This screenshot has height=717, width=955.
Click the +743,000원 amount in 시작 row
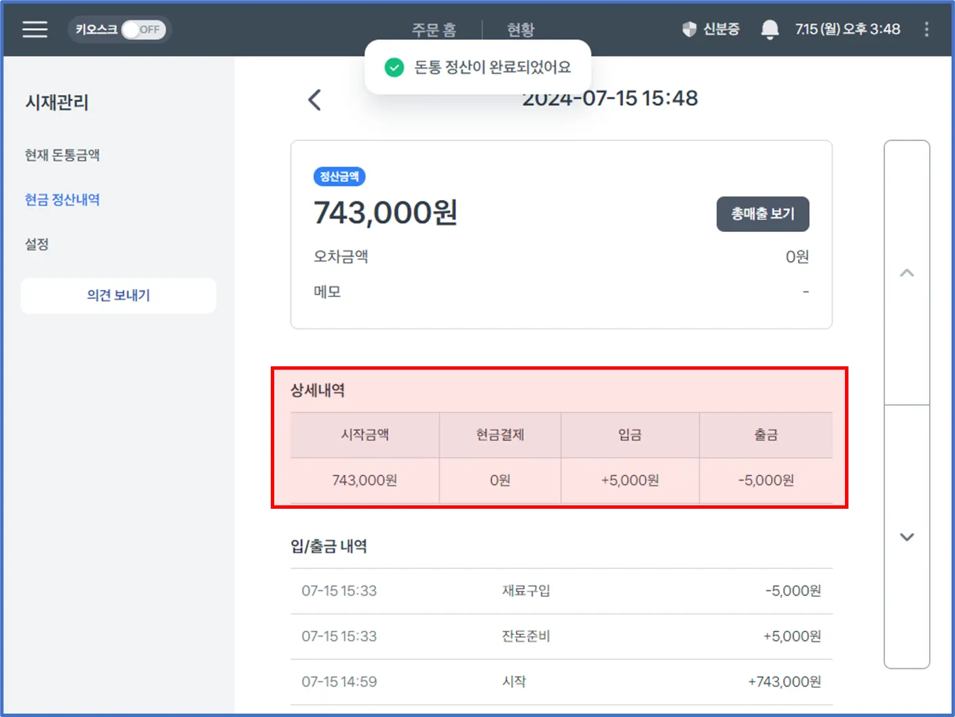pos(785,682)
